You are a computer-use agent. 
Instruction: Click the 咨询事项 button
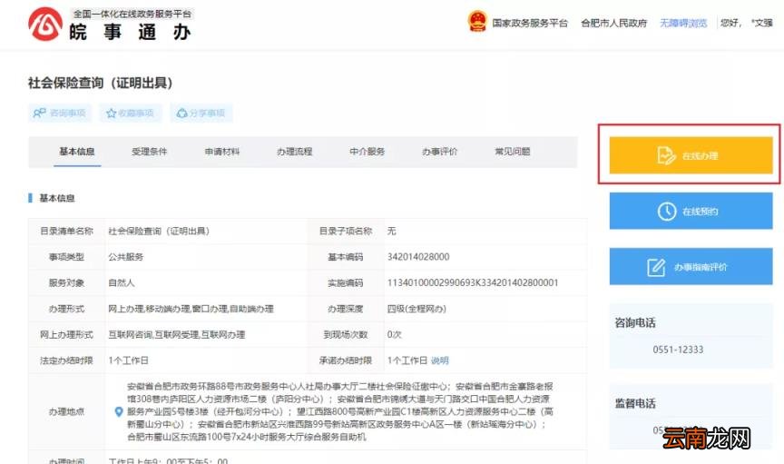[60, 114]
